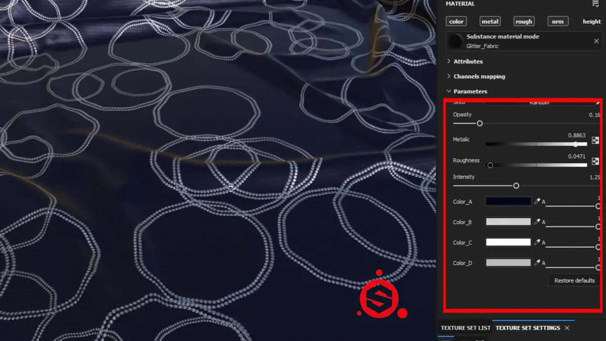Pick Color_C with the eyedropper
This screenshot has width=606, height=341.
pyautogui.click(x=537, y=242)
